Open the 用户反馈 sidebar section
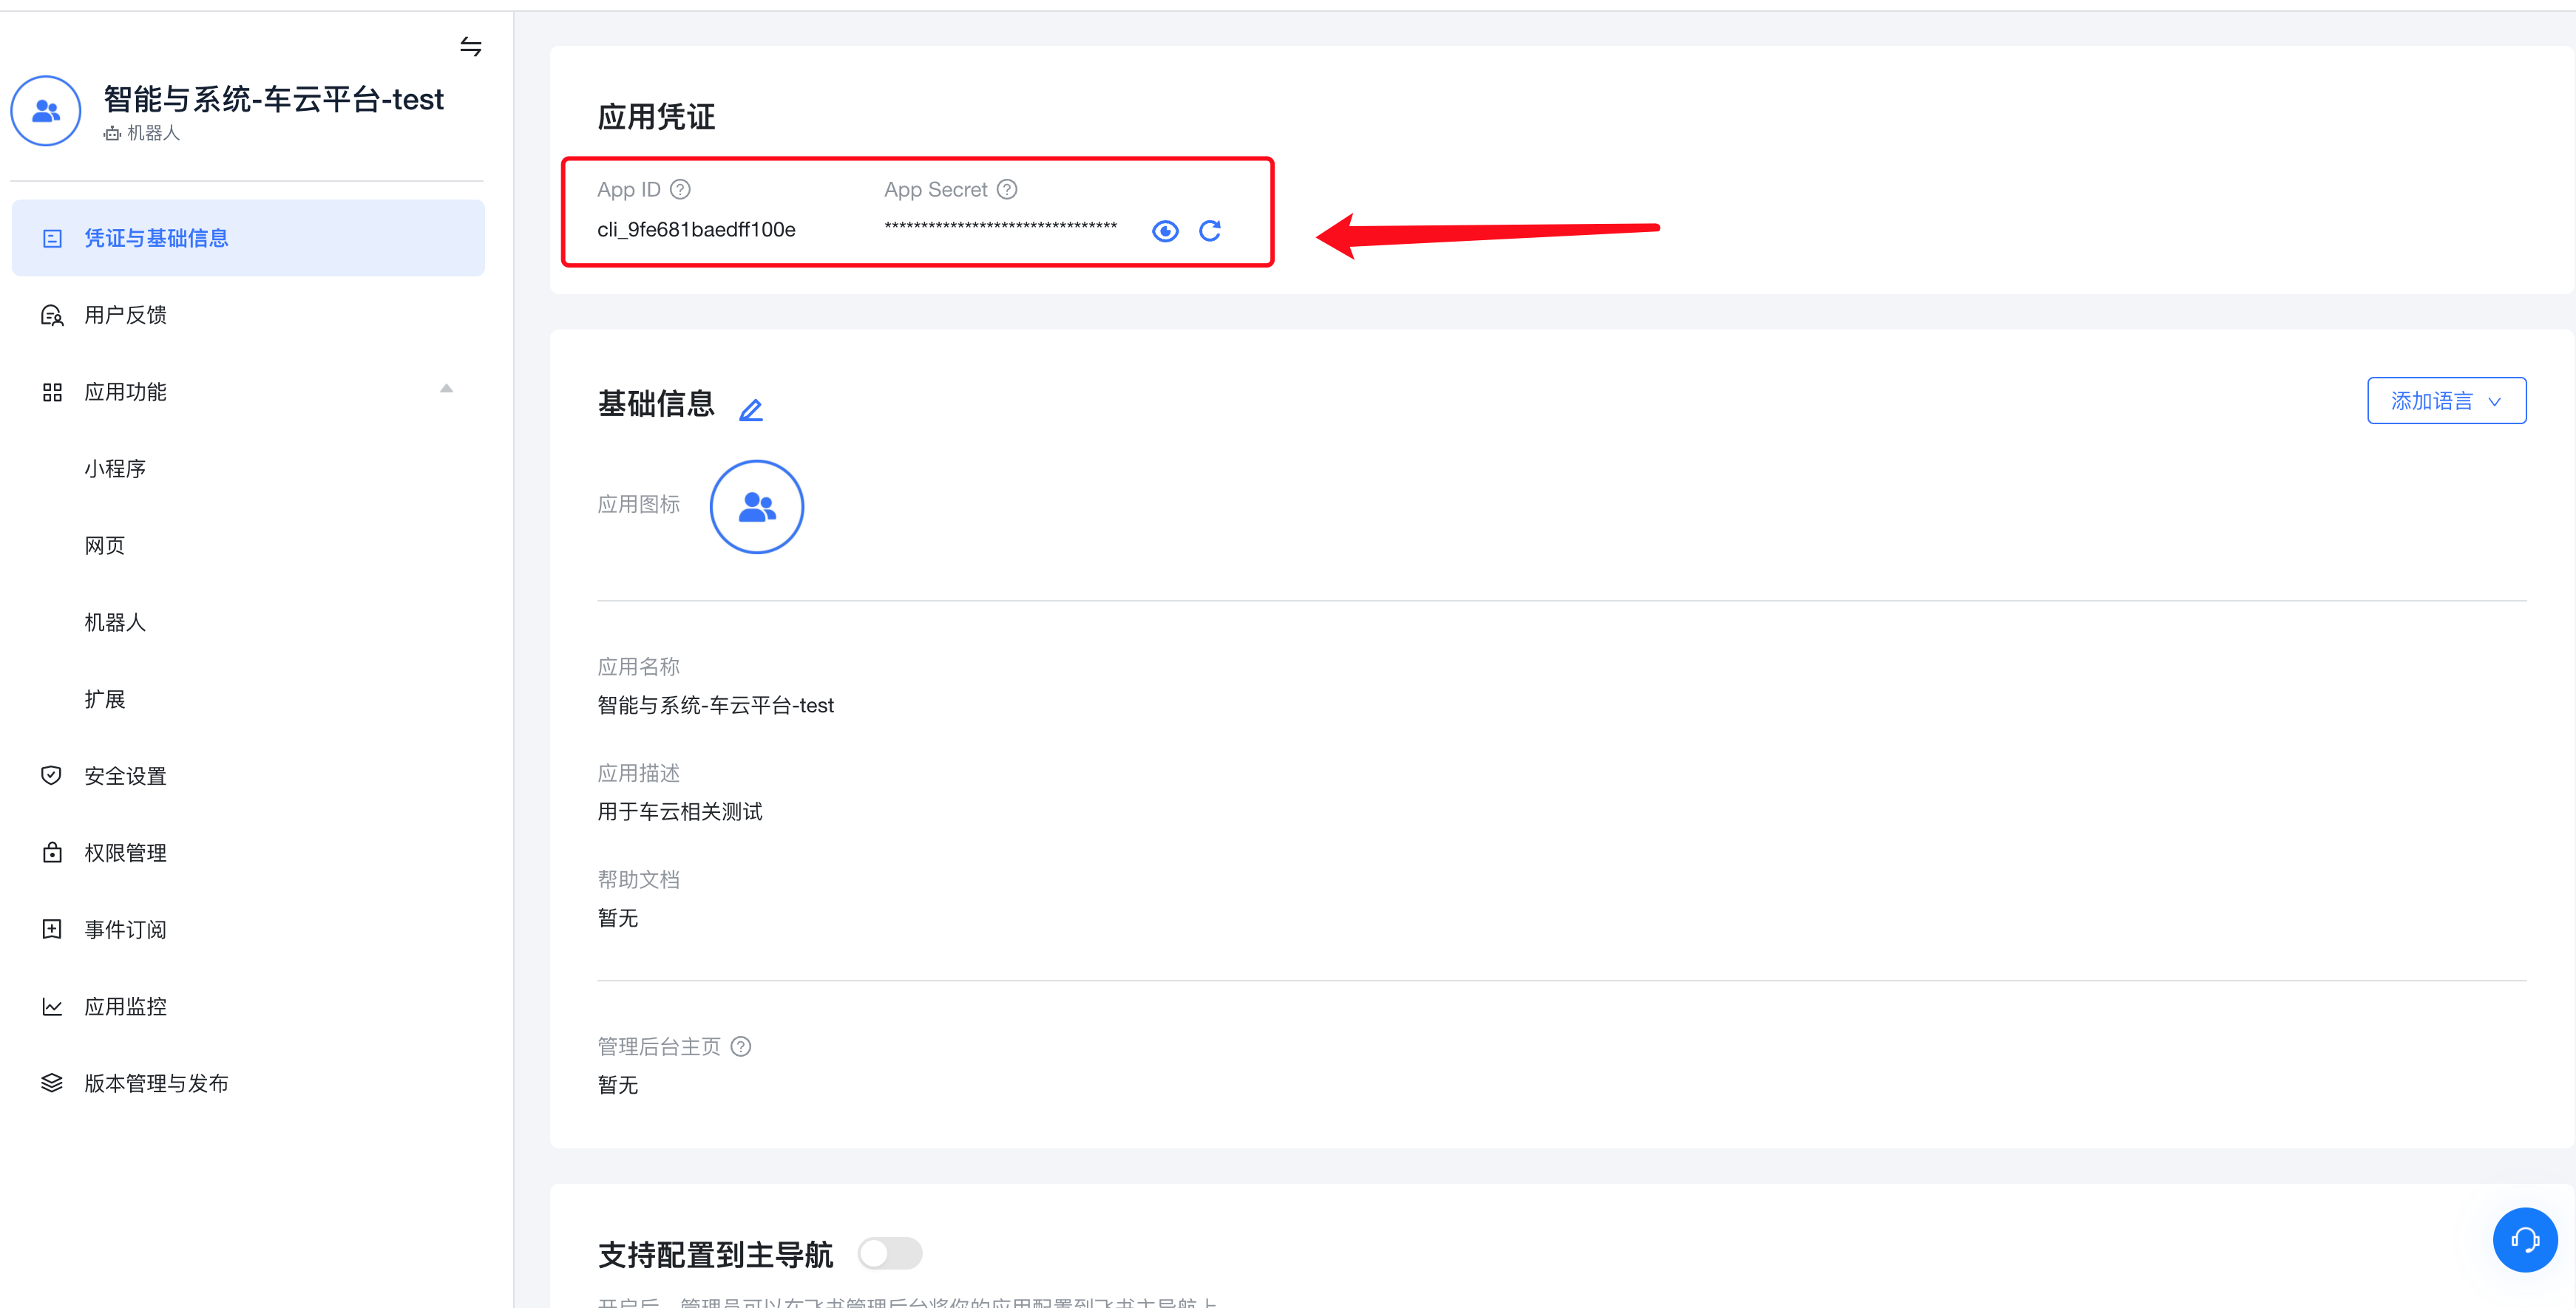Viewport: 2576px width, 1308px height. tap(124, 314)
